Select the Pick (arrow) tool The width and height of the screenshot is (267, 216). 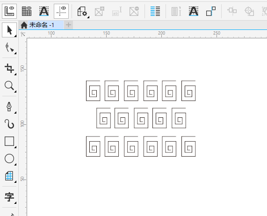tap(9, 30)
